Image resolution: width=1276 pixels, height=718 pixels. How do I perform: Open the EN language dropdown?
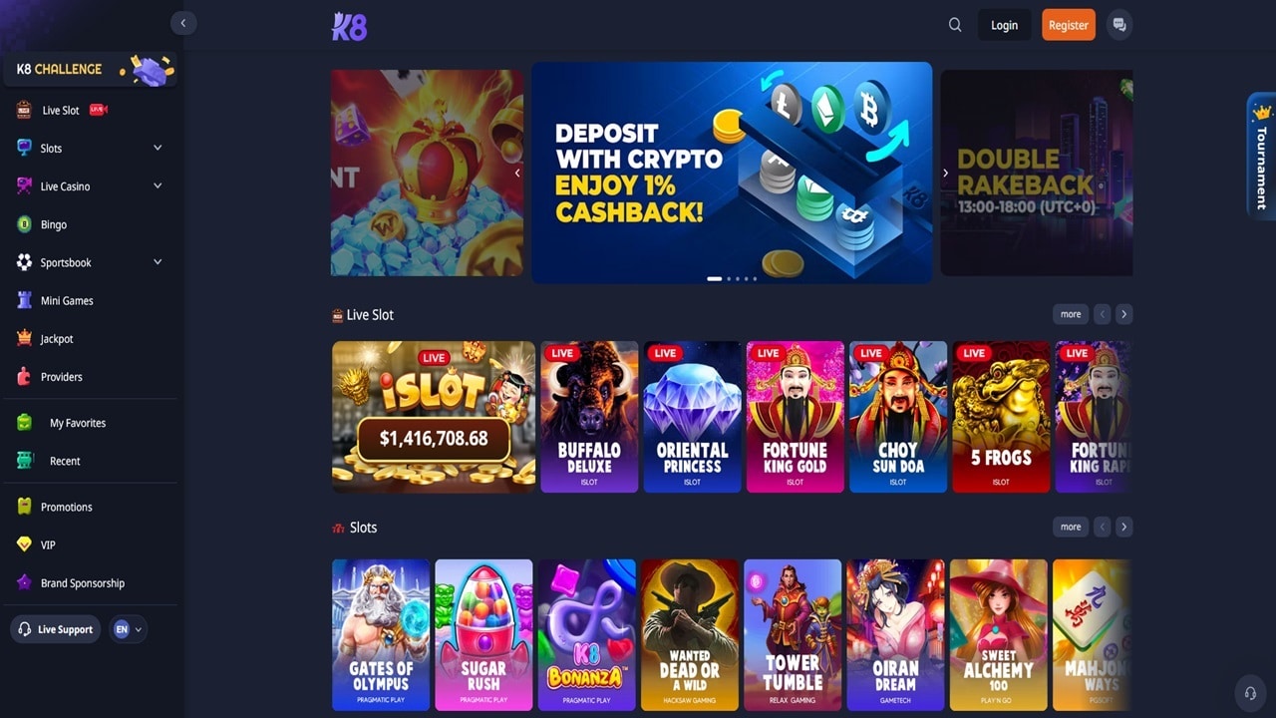[128, 629]
